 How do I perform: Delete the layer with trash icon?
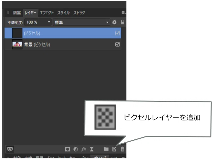point(123,149)
